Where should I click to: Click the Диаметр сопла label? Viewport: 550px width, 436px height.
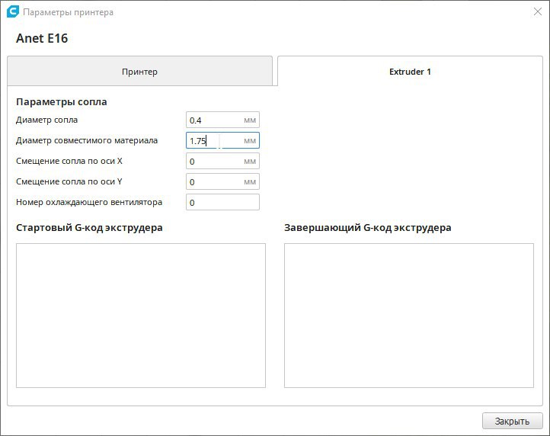pos(46,120)
